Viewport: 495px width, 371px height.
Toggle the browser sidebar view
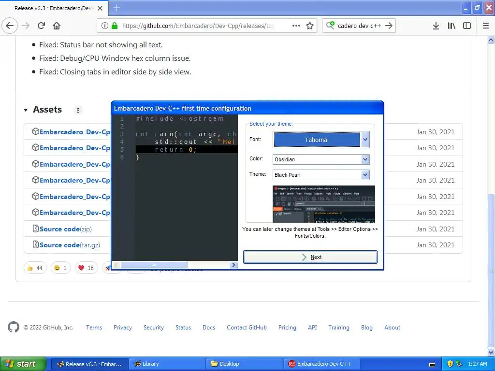(467, 26)
